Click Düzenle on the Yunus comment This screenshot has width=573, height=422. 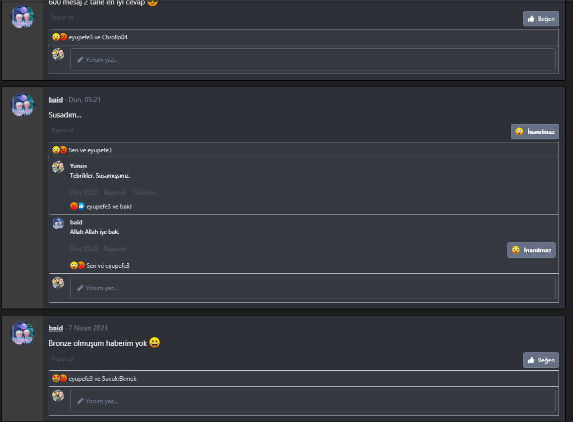[144, 193]
